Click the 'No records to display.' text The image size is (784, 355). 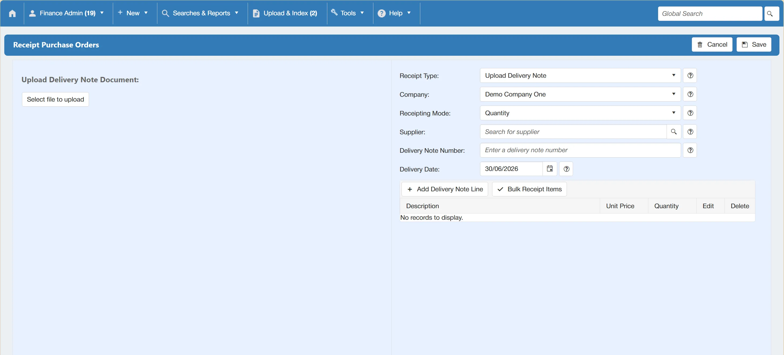pos(431,218)
